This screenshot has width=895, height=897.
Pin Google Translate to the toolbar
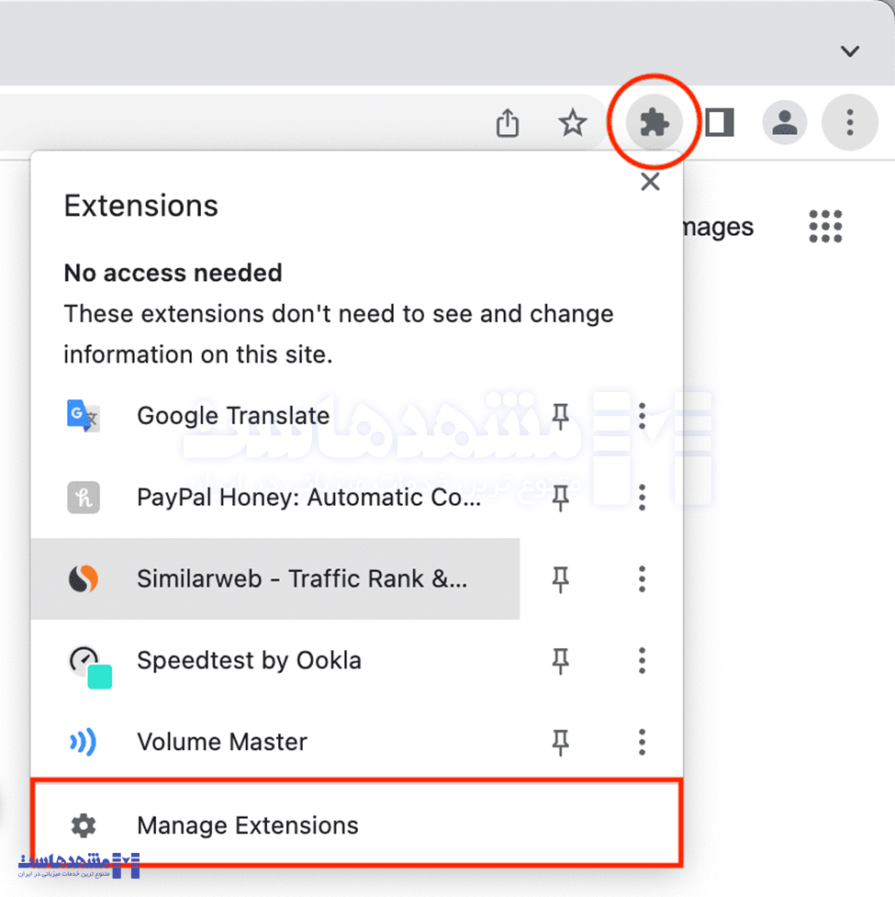[560, 417]
